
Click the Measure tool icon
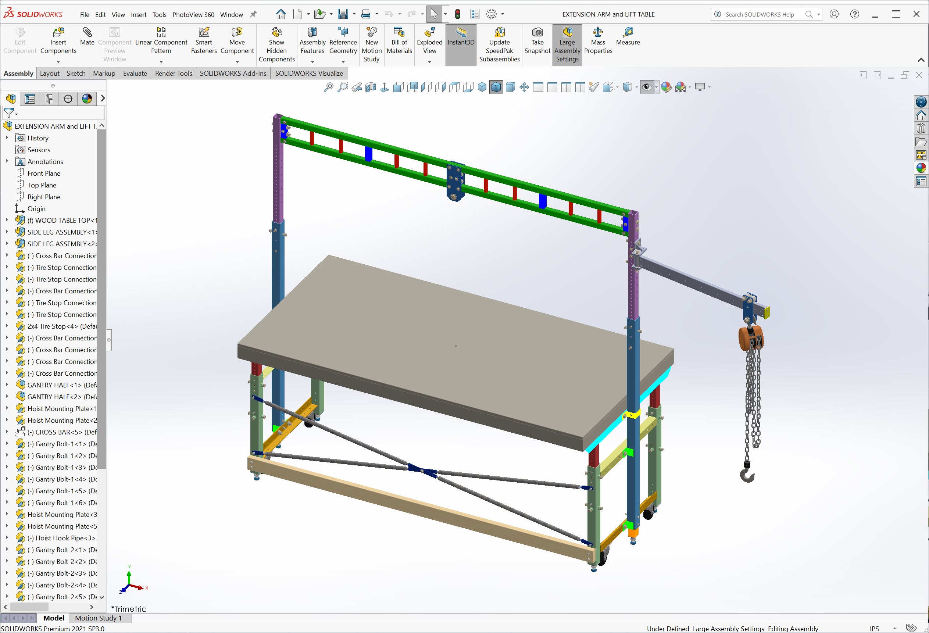point(628,32)
